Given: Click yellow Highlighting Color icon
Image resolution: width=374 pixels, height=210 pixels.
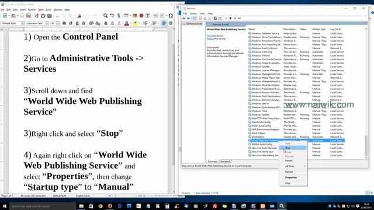Looking at the screenshot, I should click(135, 23).
